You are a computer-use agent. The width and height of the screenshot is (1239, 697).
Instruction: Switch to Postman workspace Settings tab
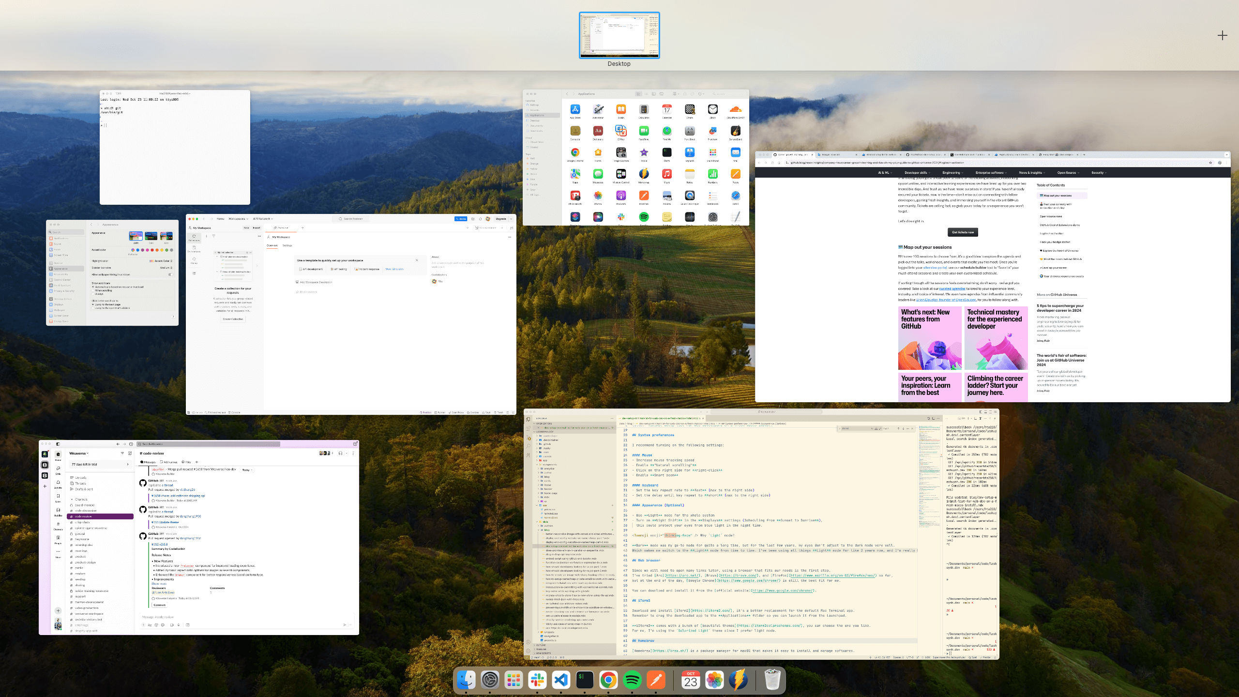(287, 245)
